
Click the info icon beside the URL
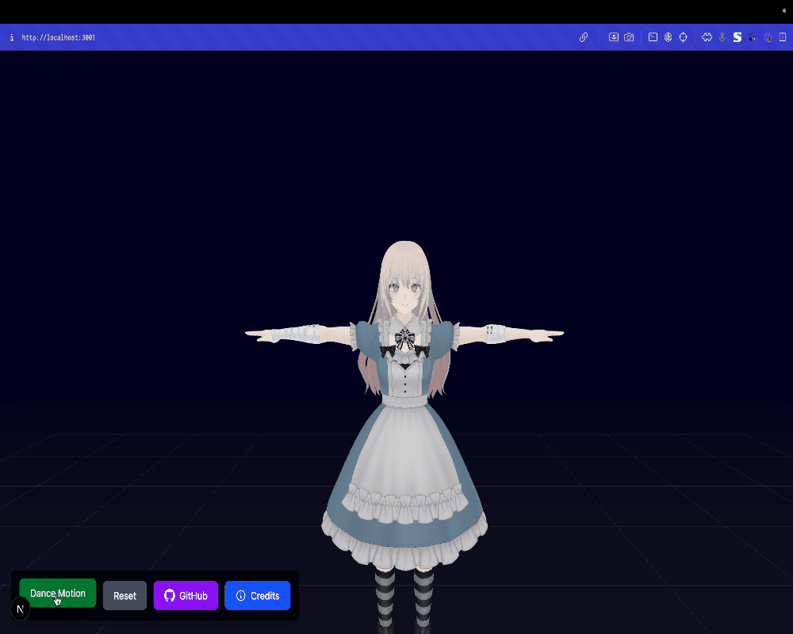pyautogui.click(x=11, y=36)
